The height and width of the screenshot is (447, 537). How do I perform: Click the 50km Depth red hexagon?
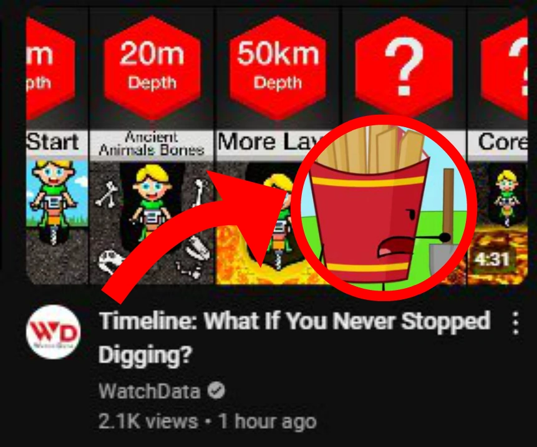pyautogui.click(x=278, y=68)
